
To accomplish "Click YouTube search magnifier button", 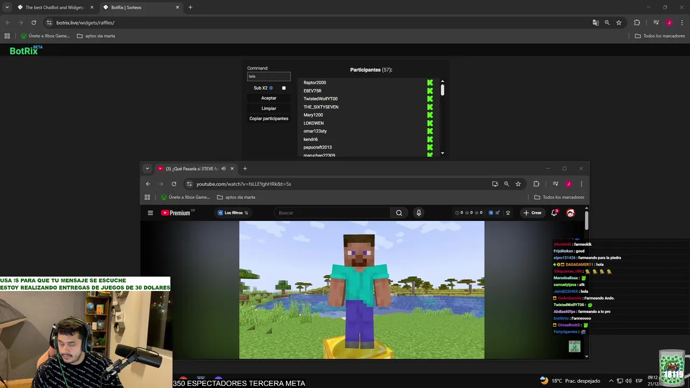I will [x=399, y=213].
